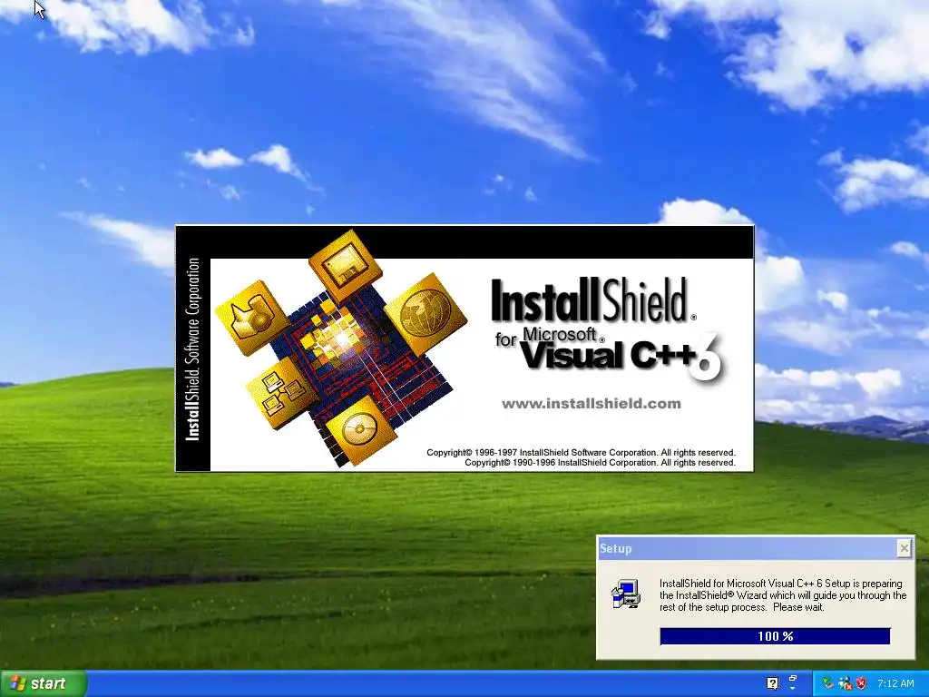Image resolution: width=929 pixels, height=697 pixels.
Task: Click the Setup dialog title bar
Action: [748, 549]
